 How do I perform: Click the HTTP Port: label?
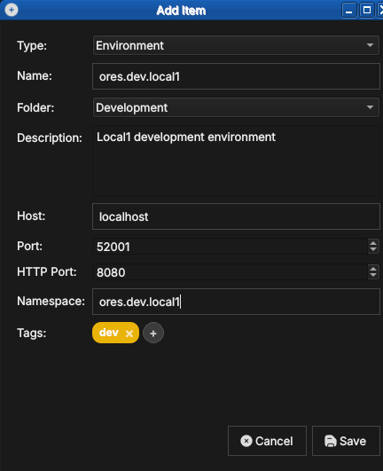pos(47,271)
